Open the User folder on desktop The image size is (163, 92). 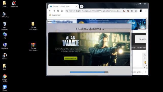click(x=5, y=67)
